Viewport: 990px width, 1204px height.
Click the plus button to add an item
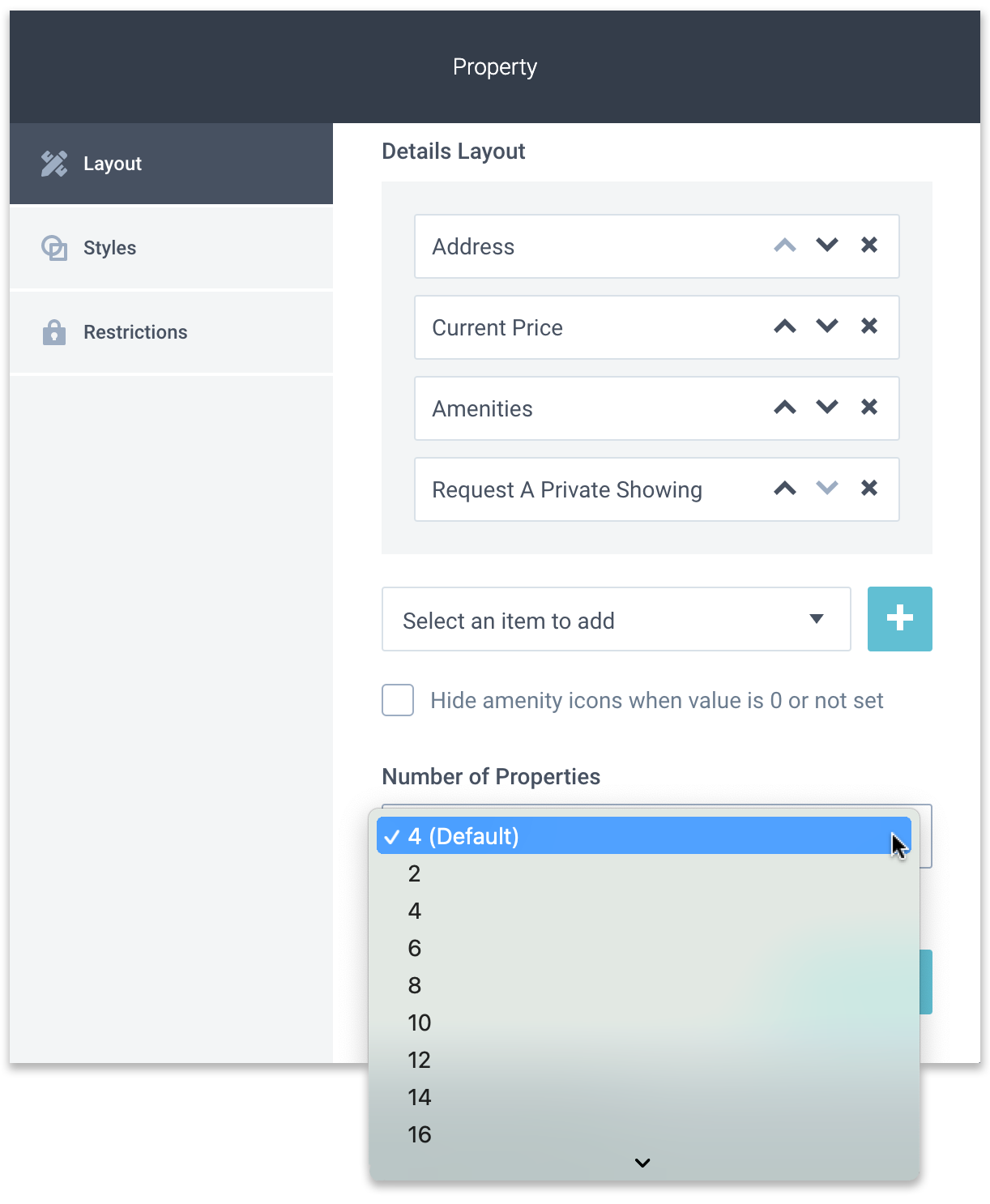[x=899, y=619]
